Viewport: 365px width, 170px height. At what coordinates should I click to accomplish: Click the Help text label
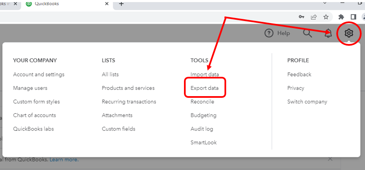pyautogui.click(x=284, y=33)
